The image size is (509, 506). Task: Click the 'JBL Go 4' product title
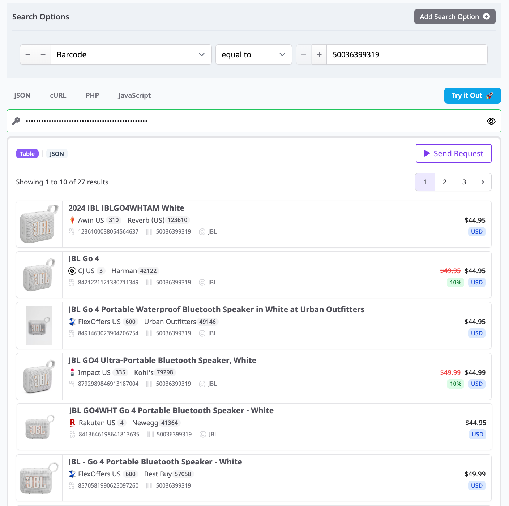tap(84, 259)
